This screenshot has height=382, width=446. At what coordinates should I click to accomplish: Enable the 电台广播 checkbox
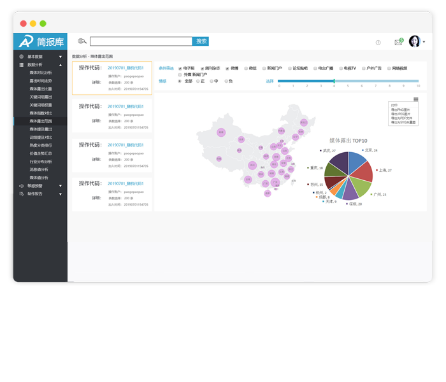[315, 68]
